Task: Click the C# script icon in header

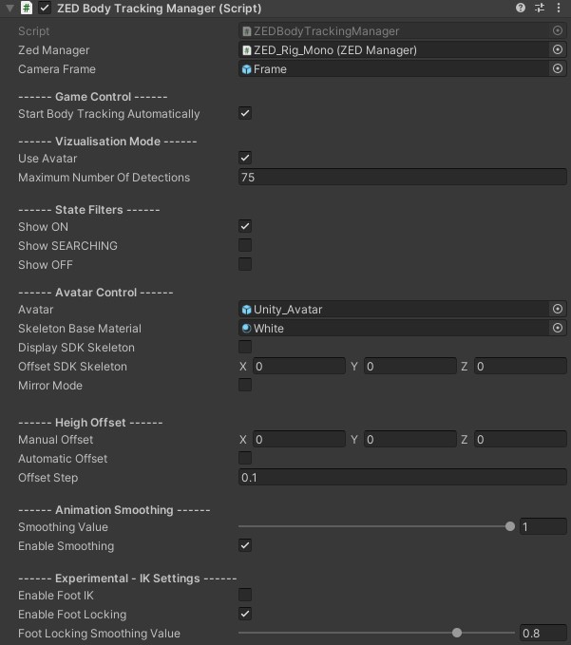Action: click(x=27, y=8)
